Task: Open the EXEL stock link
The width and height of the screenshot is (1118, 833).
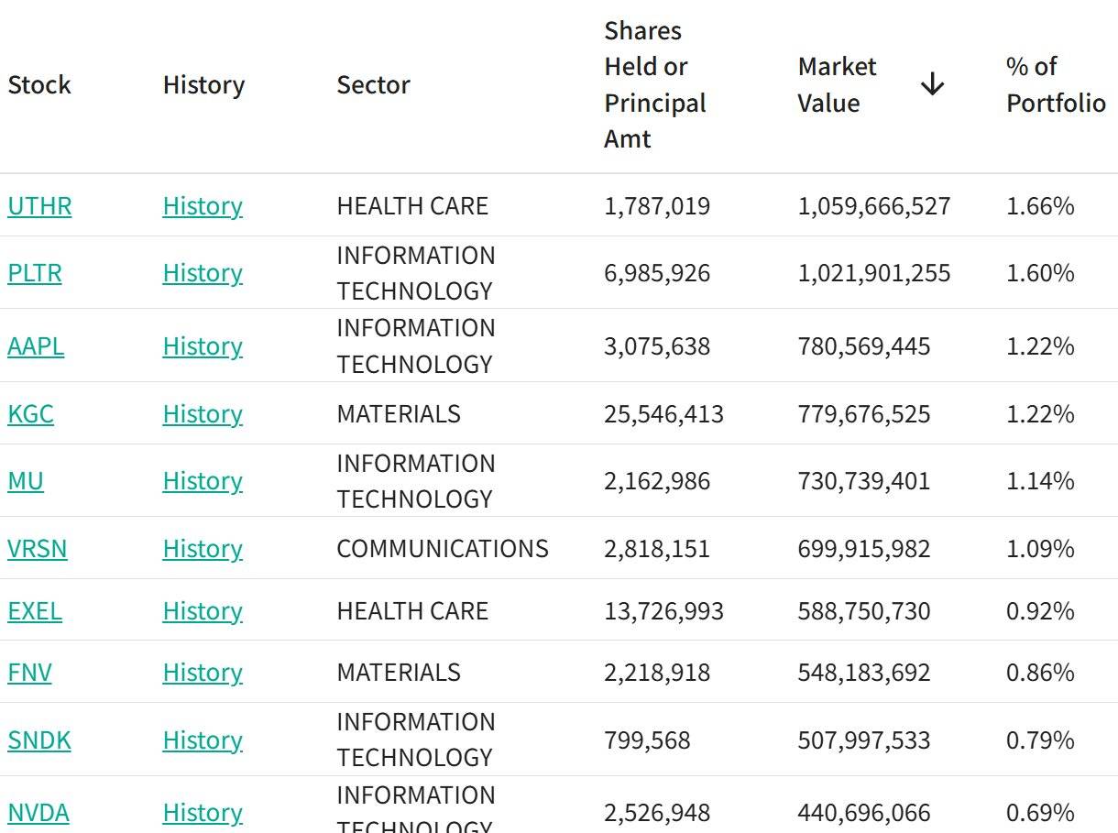Action: coord(35,611)
